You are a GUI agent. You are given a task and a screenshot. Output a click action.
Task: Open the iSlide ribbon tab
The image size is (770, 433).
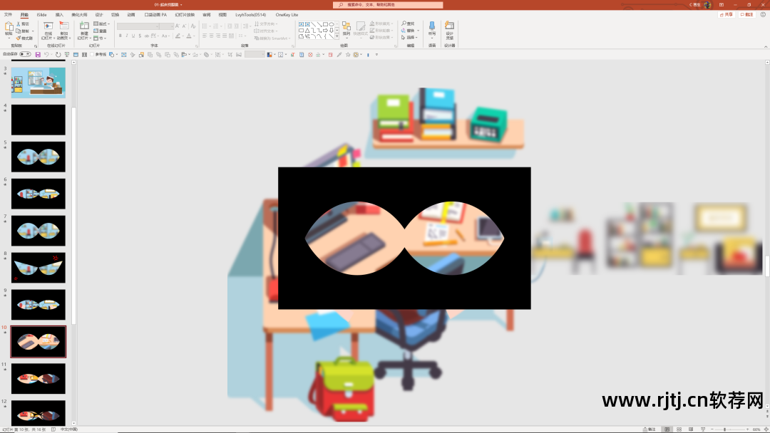[42, 15]
